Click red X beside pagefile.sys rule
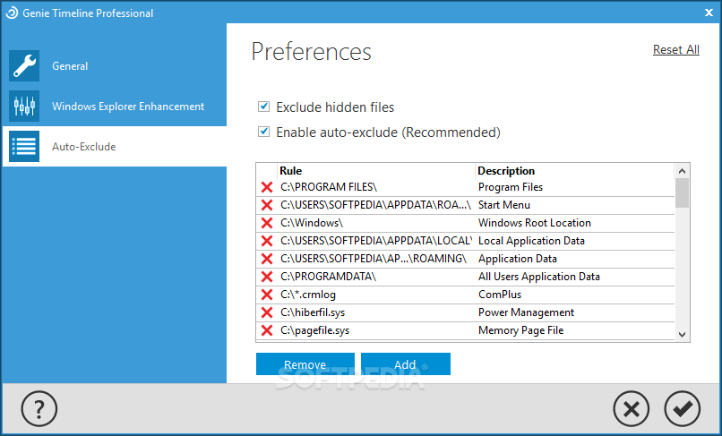The image size is (722, 436). pyautogui.click(x=267, y=330)
